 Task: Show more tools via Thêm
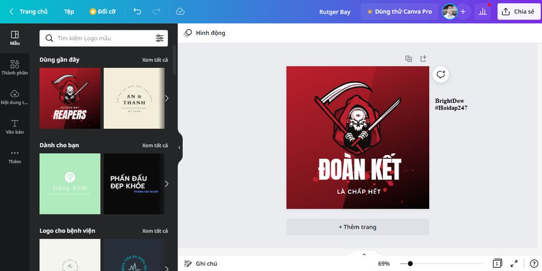click(x=14, y=157)
